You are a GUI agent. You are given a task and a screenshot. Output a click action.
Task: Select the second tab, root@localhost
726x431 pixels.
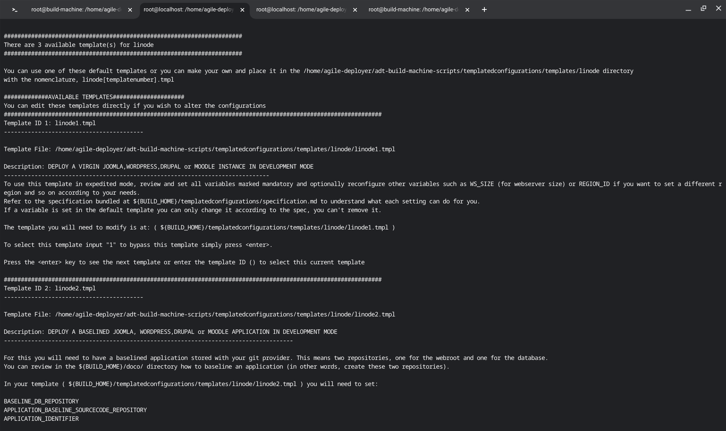[x=188, y=10]
